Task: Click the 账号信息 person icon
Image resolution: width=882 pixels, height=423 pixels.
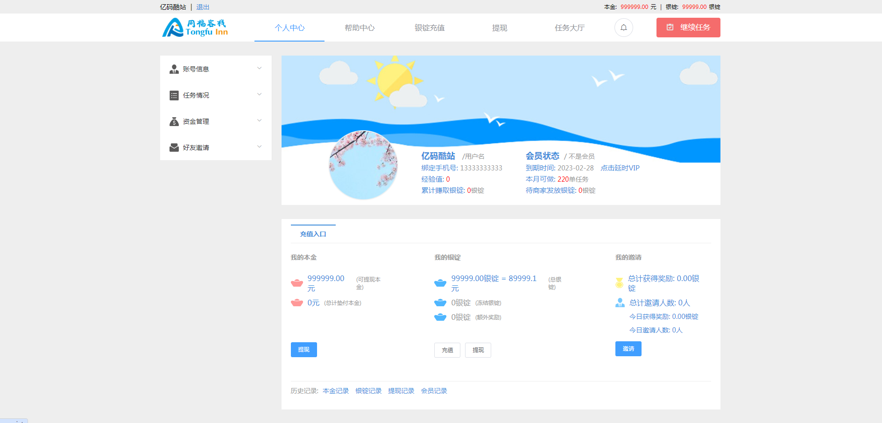Action: click(174, 69)
